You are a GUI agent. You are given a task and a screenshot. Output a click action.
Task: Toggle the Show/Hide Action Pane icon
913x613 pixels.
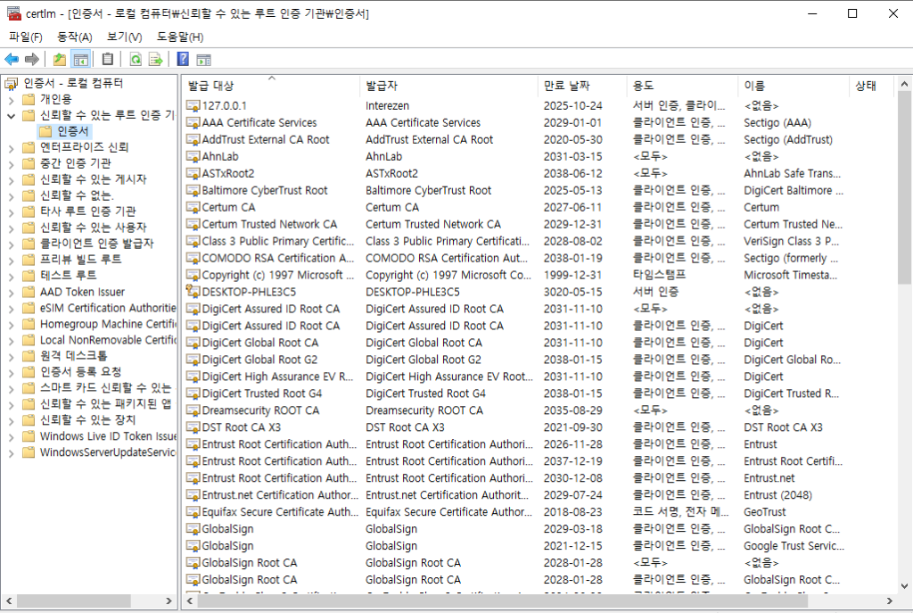[204, 60]
